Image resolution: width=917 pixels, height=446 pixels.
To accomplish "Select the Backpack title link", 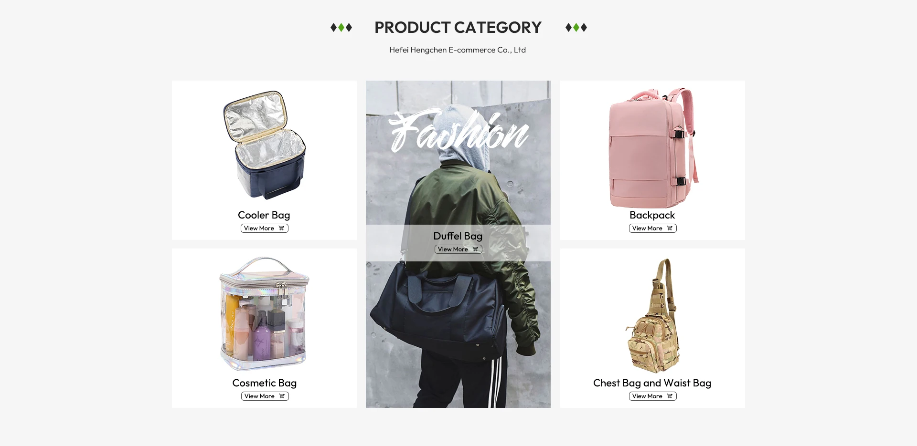I will [652, 215].
